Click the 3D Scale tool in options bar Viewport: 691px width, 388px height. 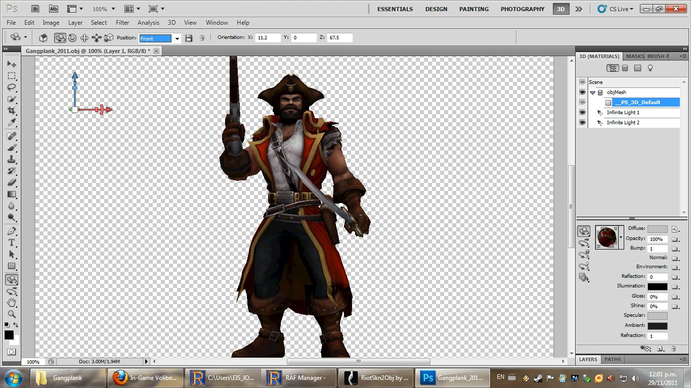(x=108, y=38)
